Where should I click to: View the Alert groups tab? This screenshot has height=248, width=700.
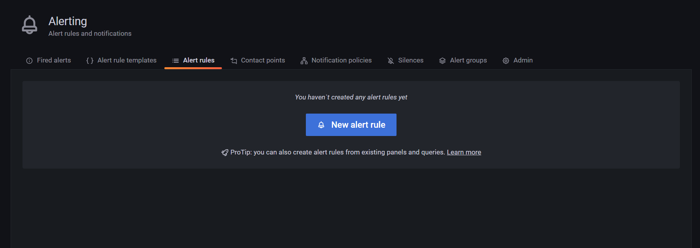[463, 61]
